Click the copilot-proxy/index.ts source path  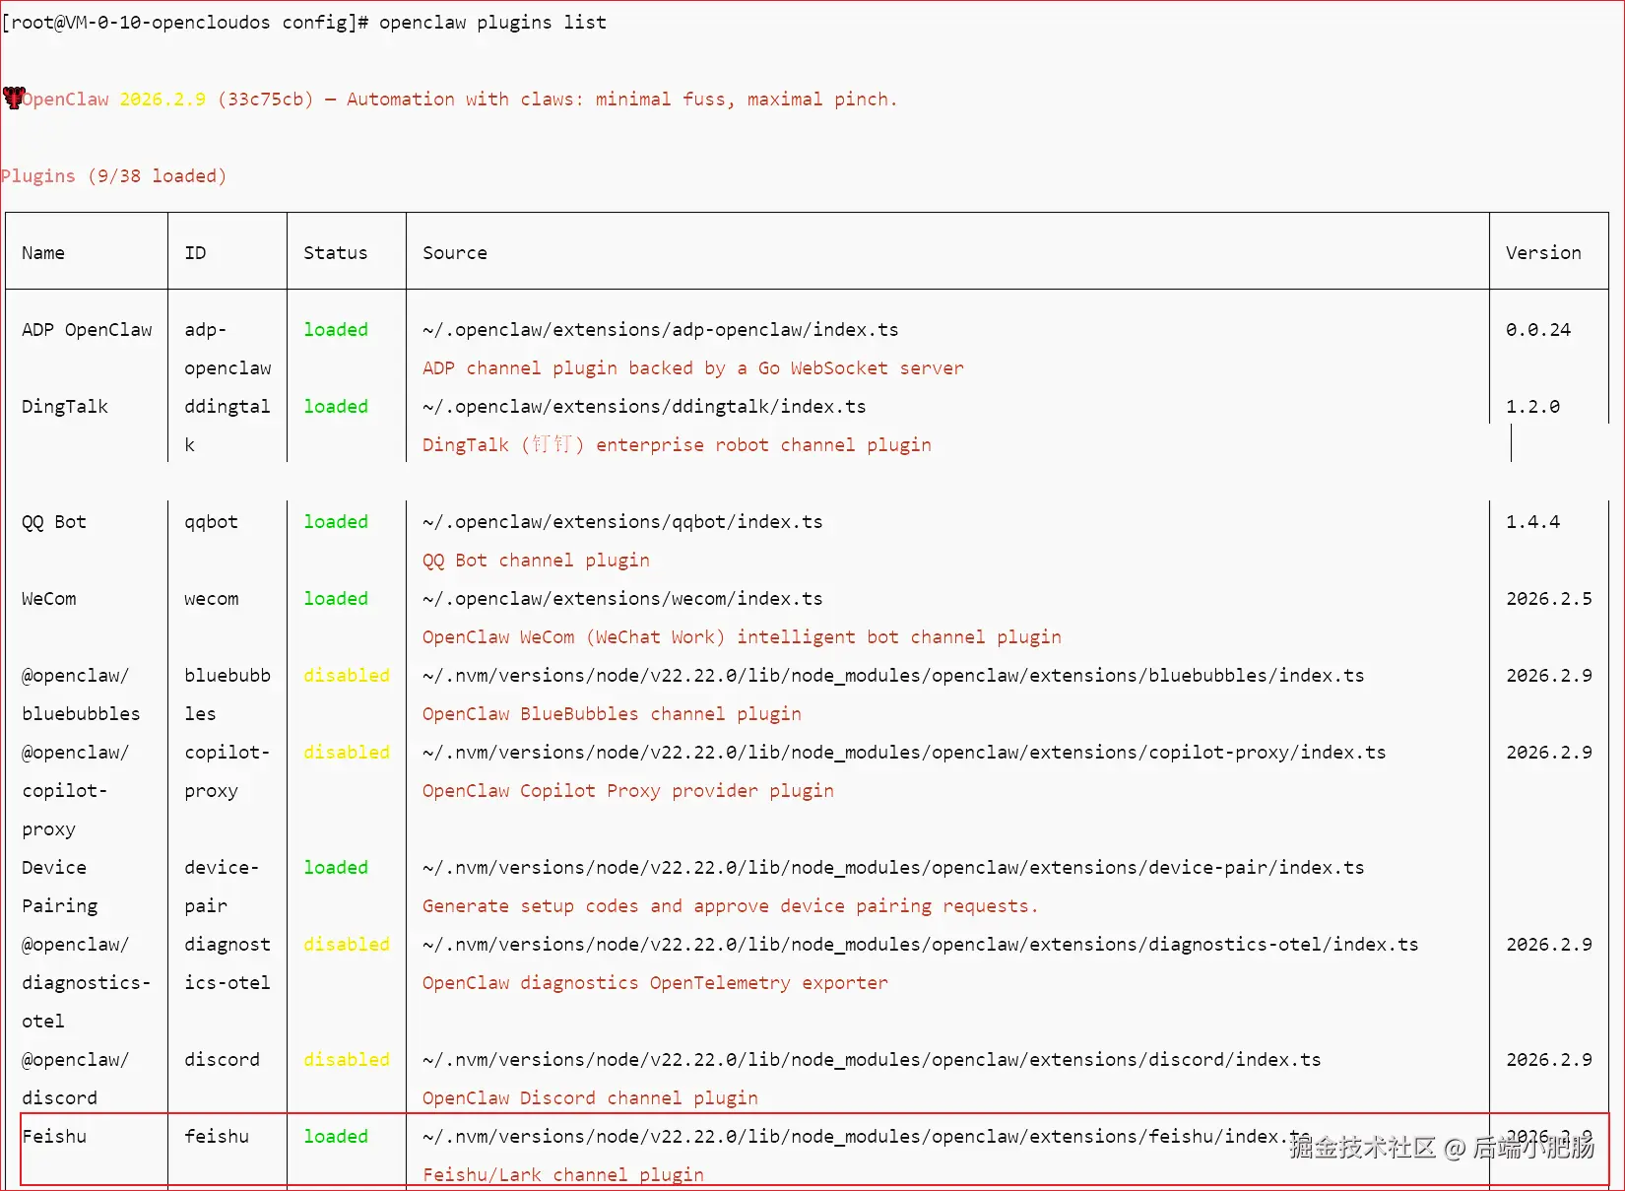pyautogui.click(x=904, y=753)
